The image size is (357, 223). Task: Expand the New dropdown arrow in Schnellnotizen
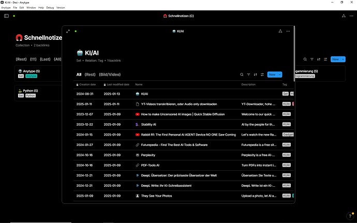343,59
